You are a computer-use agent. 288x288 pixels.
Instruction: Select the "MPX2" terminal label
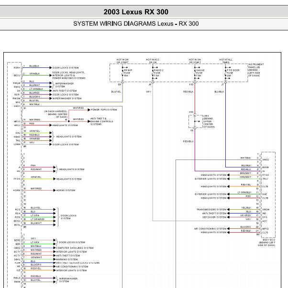266,229
